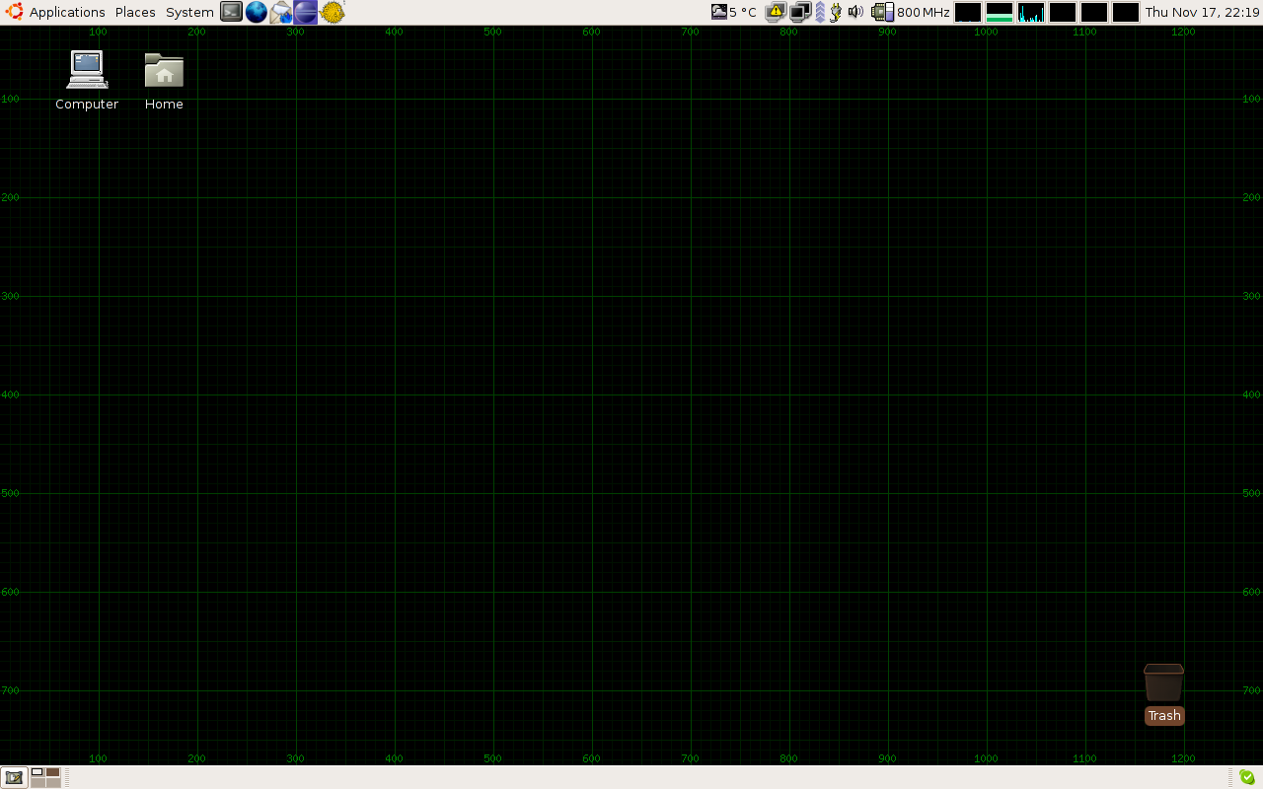The width and height of the screenshot is (1263, 789).
Task: Click the Show Desktop button
Action: point(14,777)
